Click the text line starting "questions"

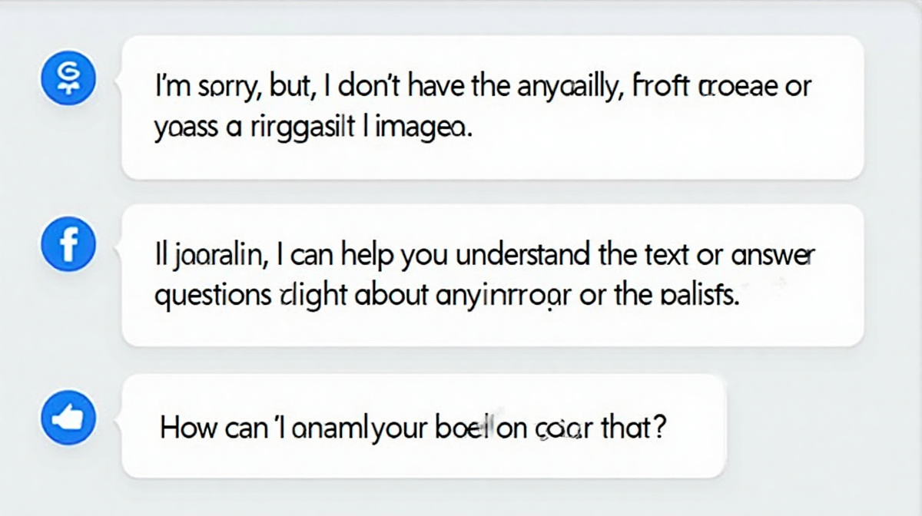[447, 296]
